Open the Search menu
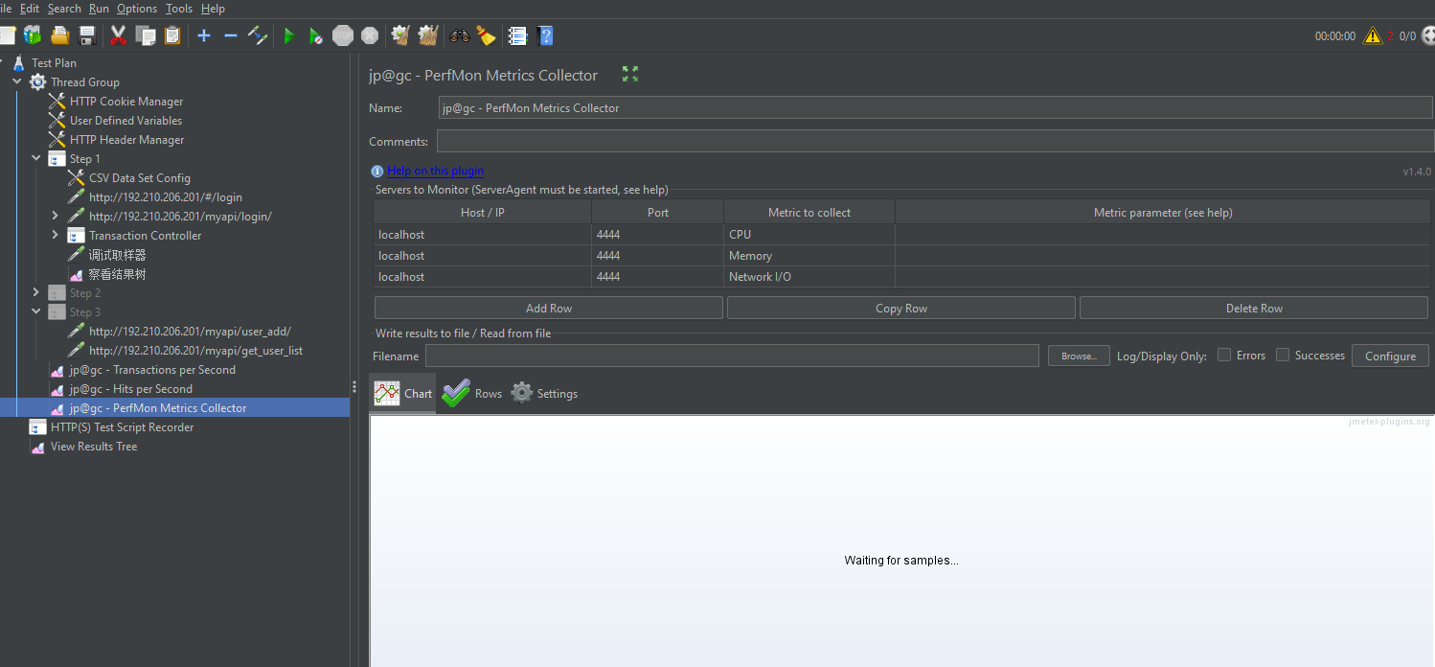 [64, 9]
